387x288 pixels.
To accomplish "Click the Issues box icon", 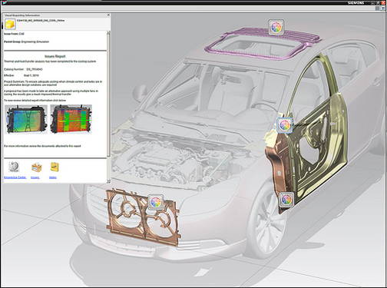I will (36, 167).
